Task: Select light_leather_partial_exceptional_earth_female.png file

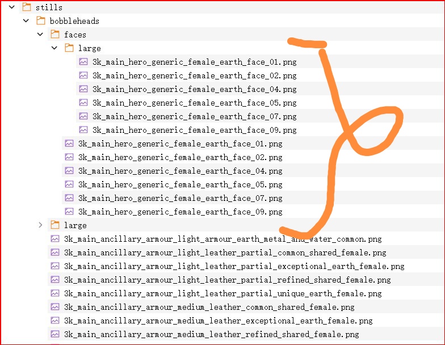Action: pyautogui.click(x=234, y=266)
